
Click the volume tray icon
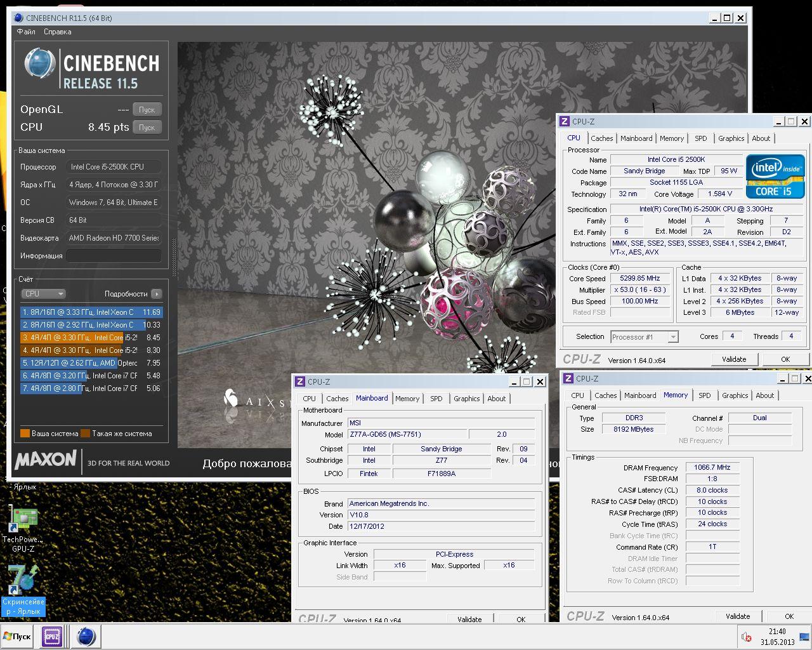747,637
